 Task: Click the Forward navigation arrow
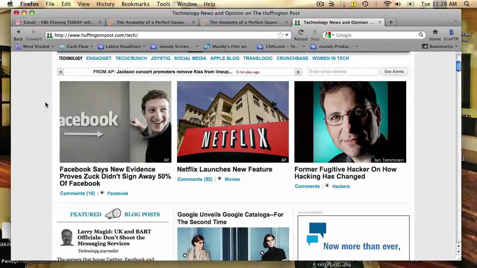[x=34, y=32]
